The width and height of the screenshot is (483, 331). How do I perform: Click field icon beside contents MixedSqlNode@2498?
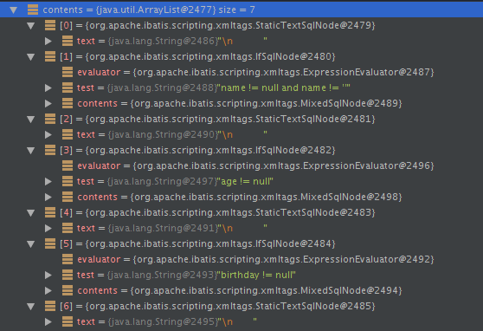[x=68, y=197]
